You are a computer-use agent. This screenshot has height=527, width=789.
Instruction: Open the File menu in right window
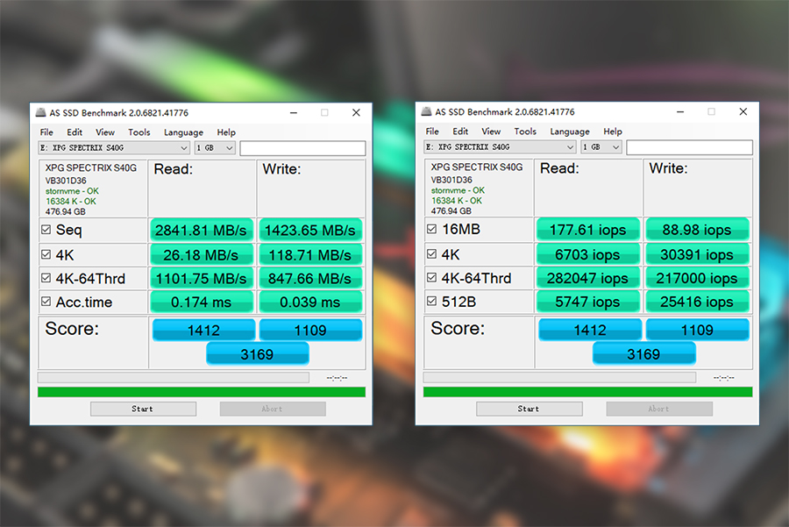tap(432, 132)
